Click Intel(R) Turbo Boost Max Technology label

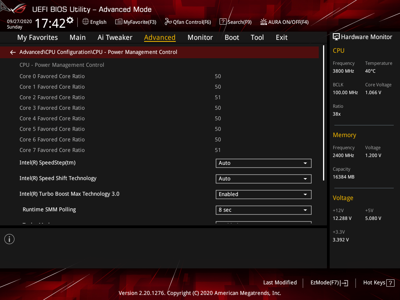click(x=70, y=194)
